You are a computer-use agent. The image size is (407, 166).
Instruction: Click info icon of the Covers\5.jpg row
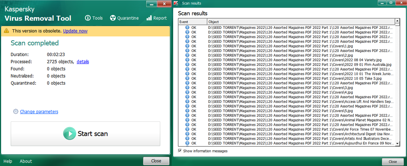click(187, 111)
